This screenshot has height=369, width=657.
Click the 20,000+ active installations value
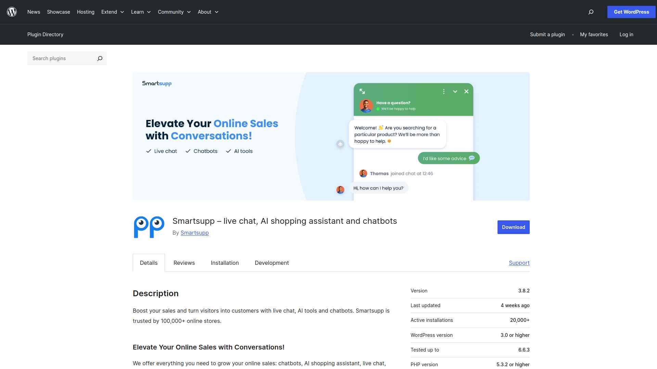coord(520,320)
